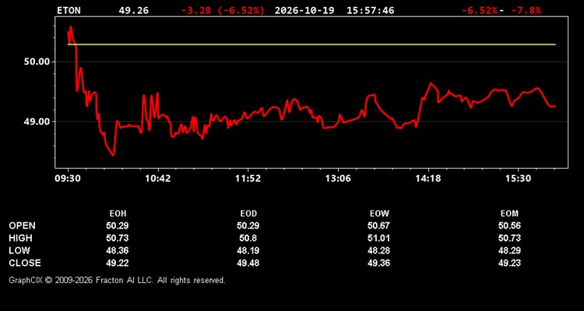Click the 13:06 time axis label
The height and width of the screenshot is (311, 584).
[x=338, y=179]
